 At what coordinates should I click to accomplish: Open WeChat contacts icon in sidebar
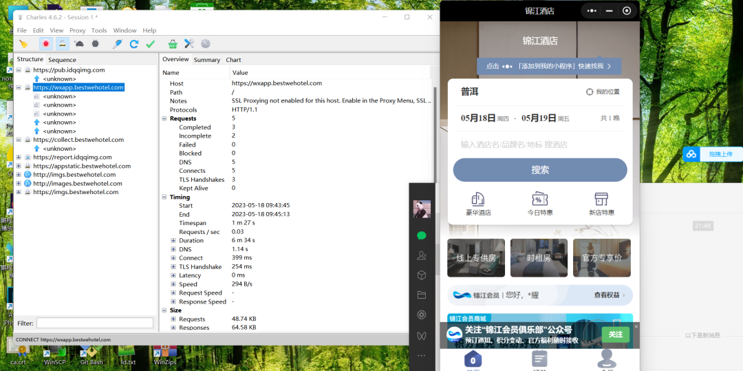point(421,255)
